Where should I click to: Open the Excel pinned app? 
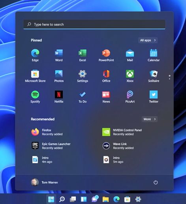pos(83,55)
